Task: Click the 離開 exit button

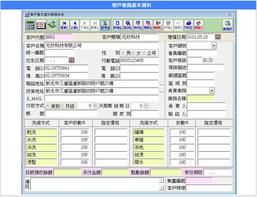Action: (x=158, y=24)
